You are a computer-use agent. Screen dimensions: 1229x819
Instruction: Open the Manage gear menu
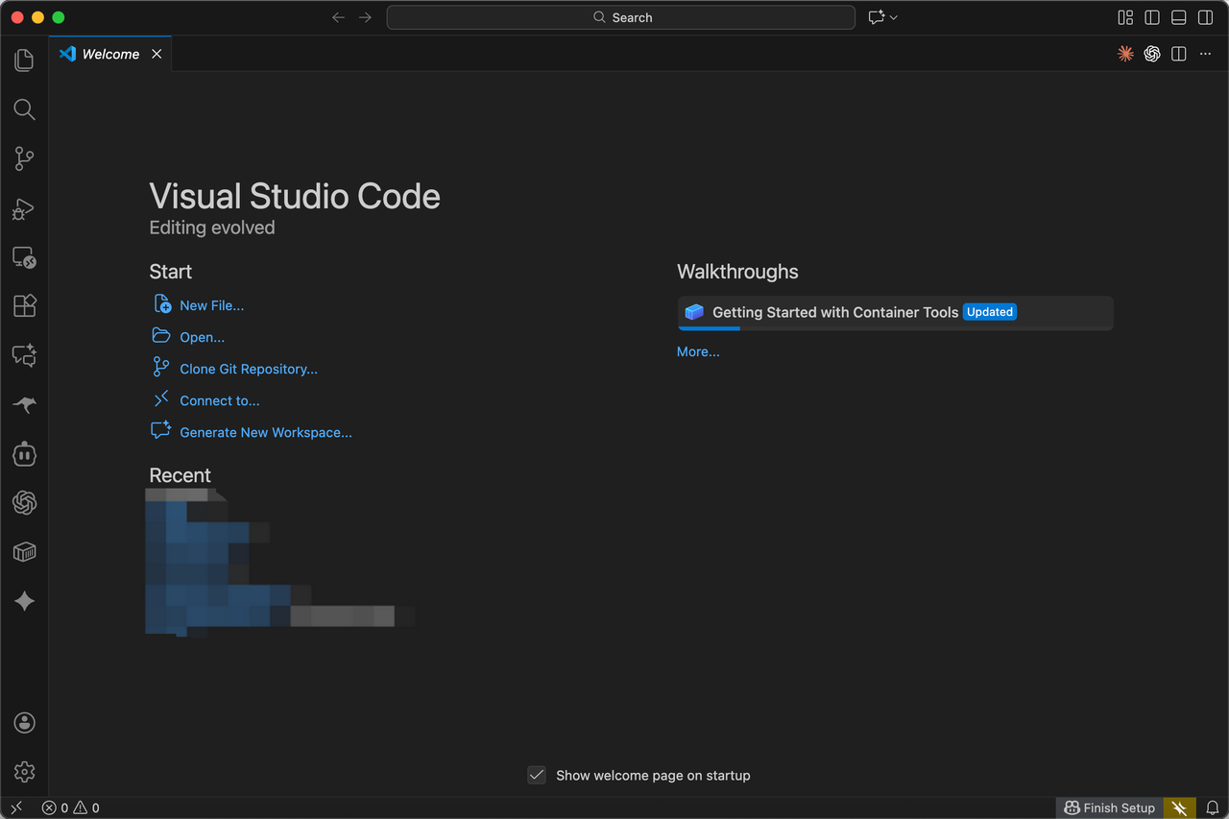[24, 772]
